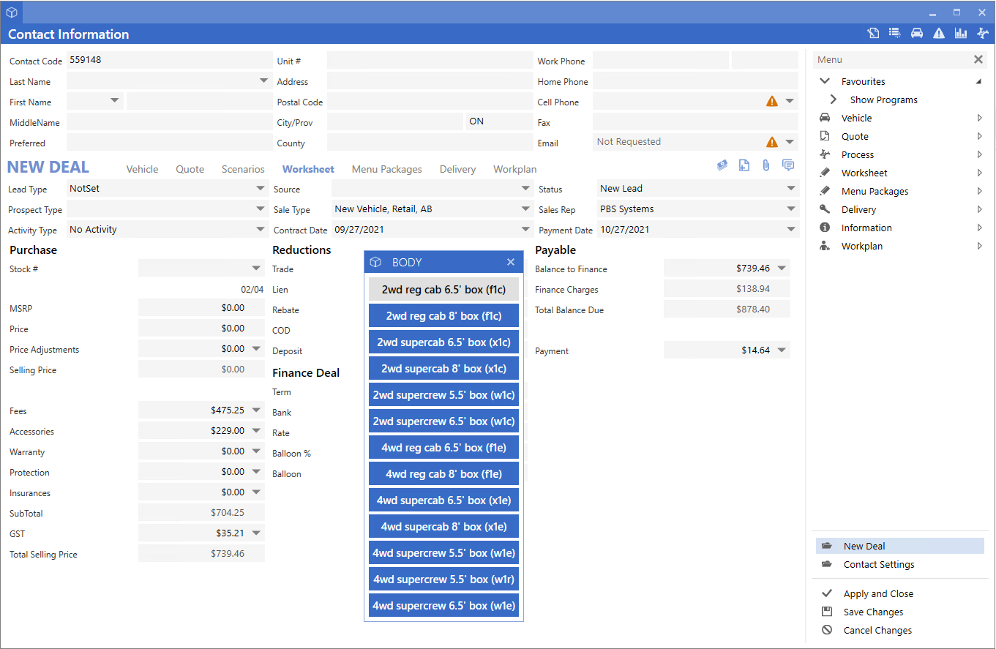Viewport: 996px width, 649px height.
Task: Click the Save Changes floppy disk icon
Action: click(x=827, y=612)
